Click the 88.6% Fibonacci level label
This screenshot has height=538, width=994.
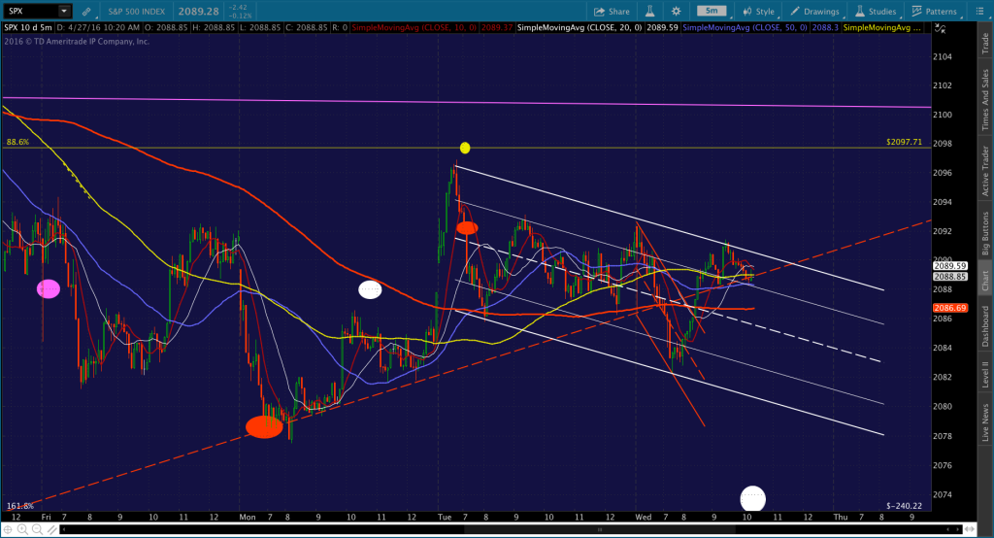[x=17, y=142]
